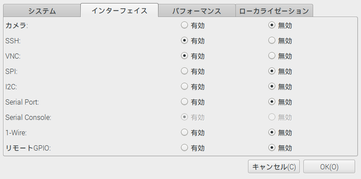Choose 有効 for SSH

184,41
